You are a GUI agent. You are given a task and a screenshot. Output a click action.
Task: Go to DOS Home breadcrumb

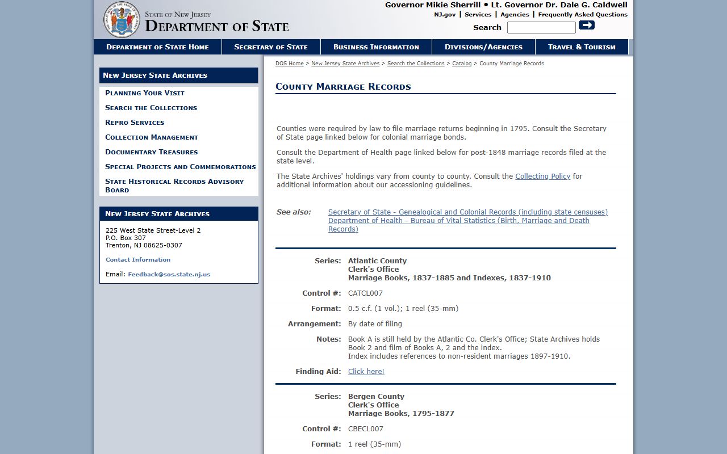290,64
